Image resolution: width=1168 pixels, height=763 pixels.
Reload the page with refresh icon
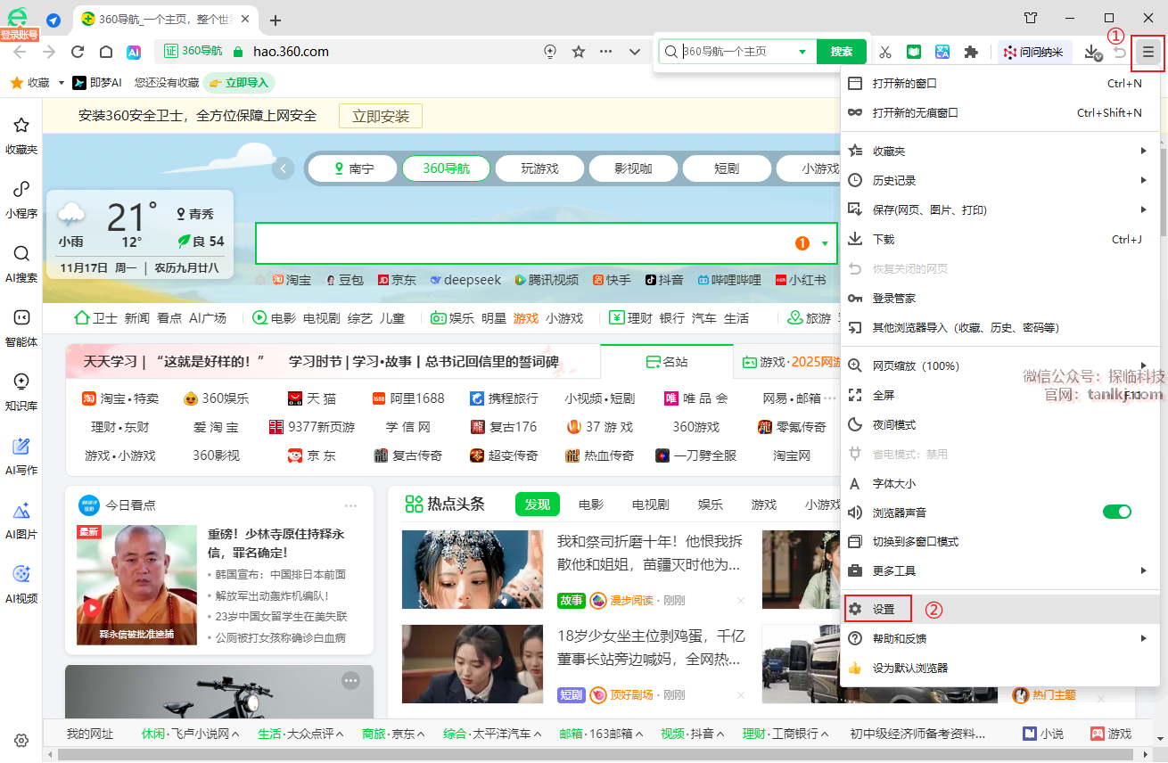(x=78, y=52)
